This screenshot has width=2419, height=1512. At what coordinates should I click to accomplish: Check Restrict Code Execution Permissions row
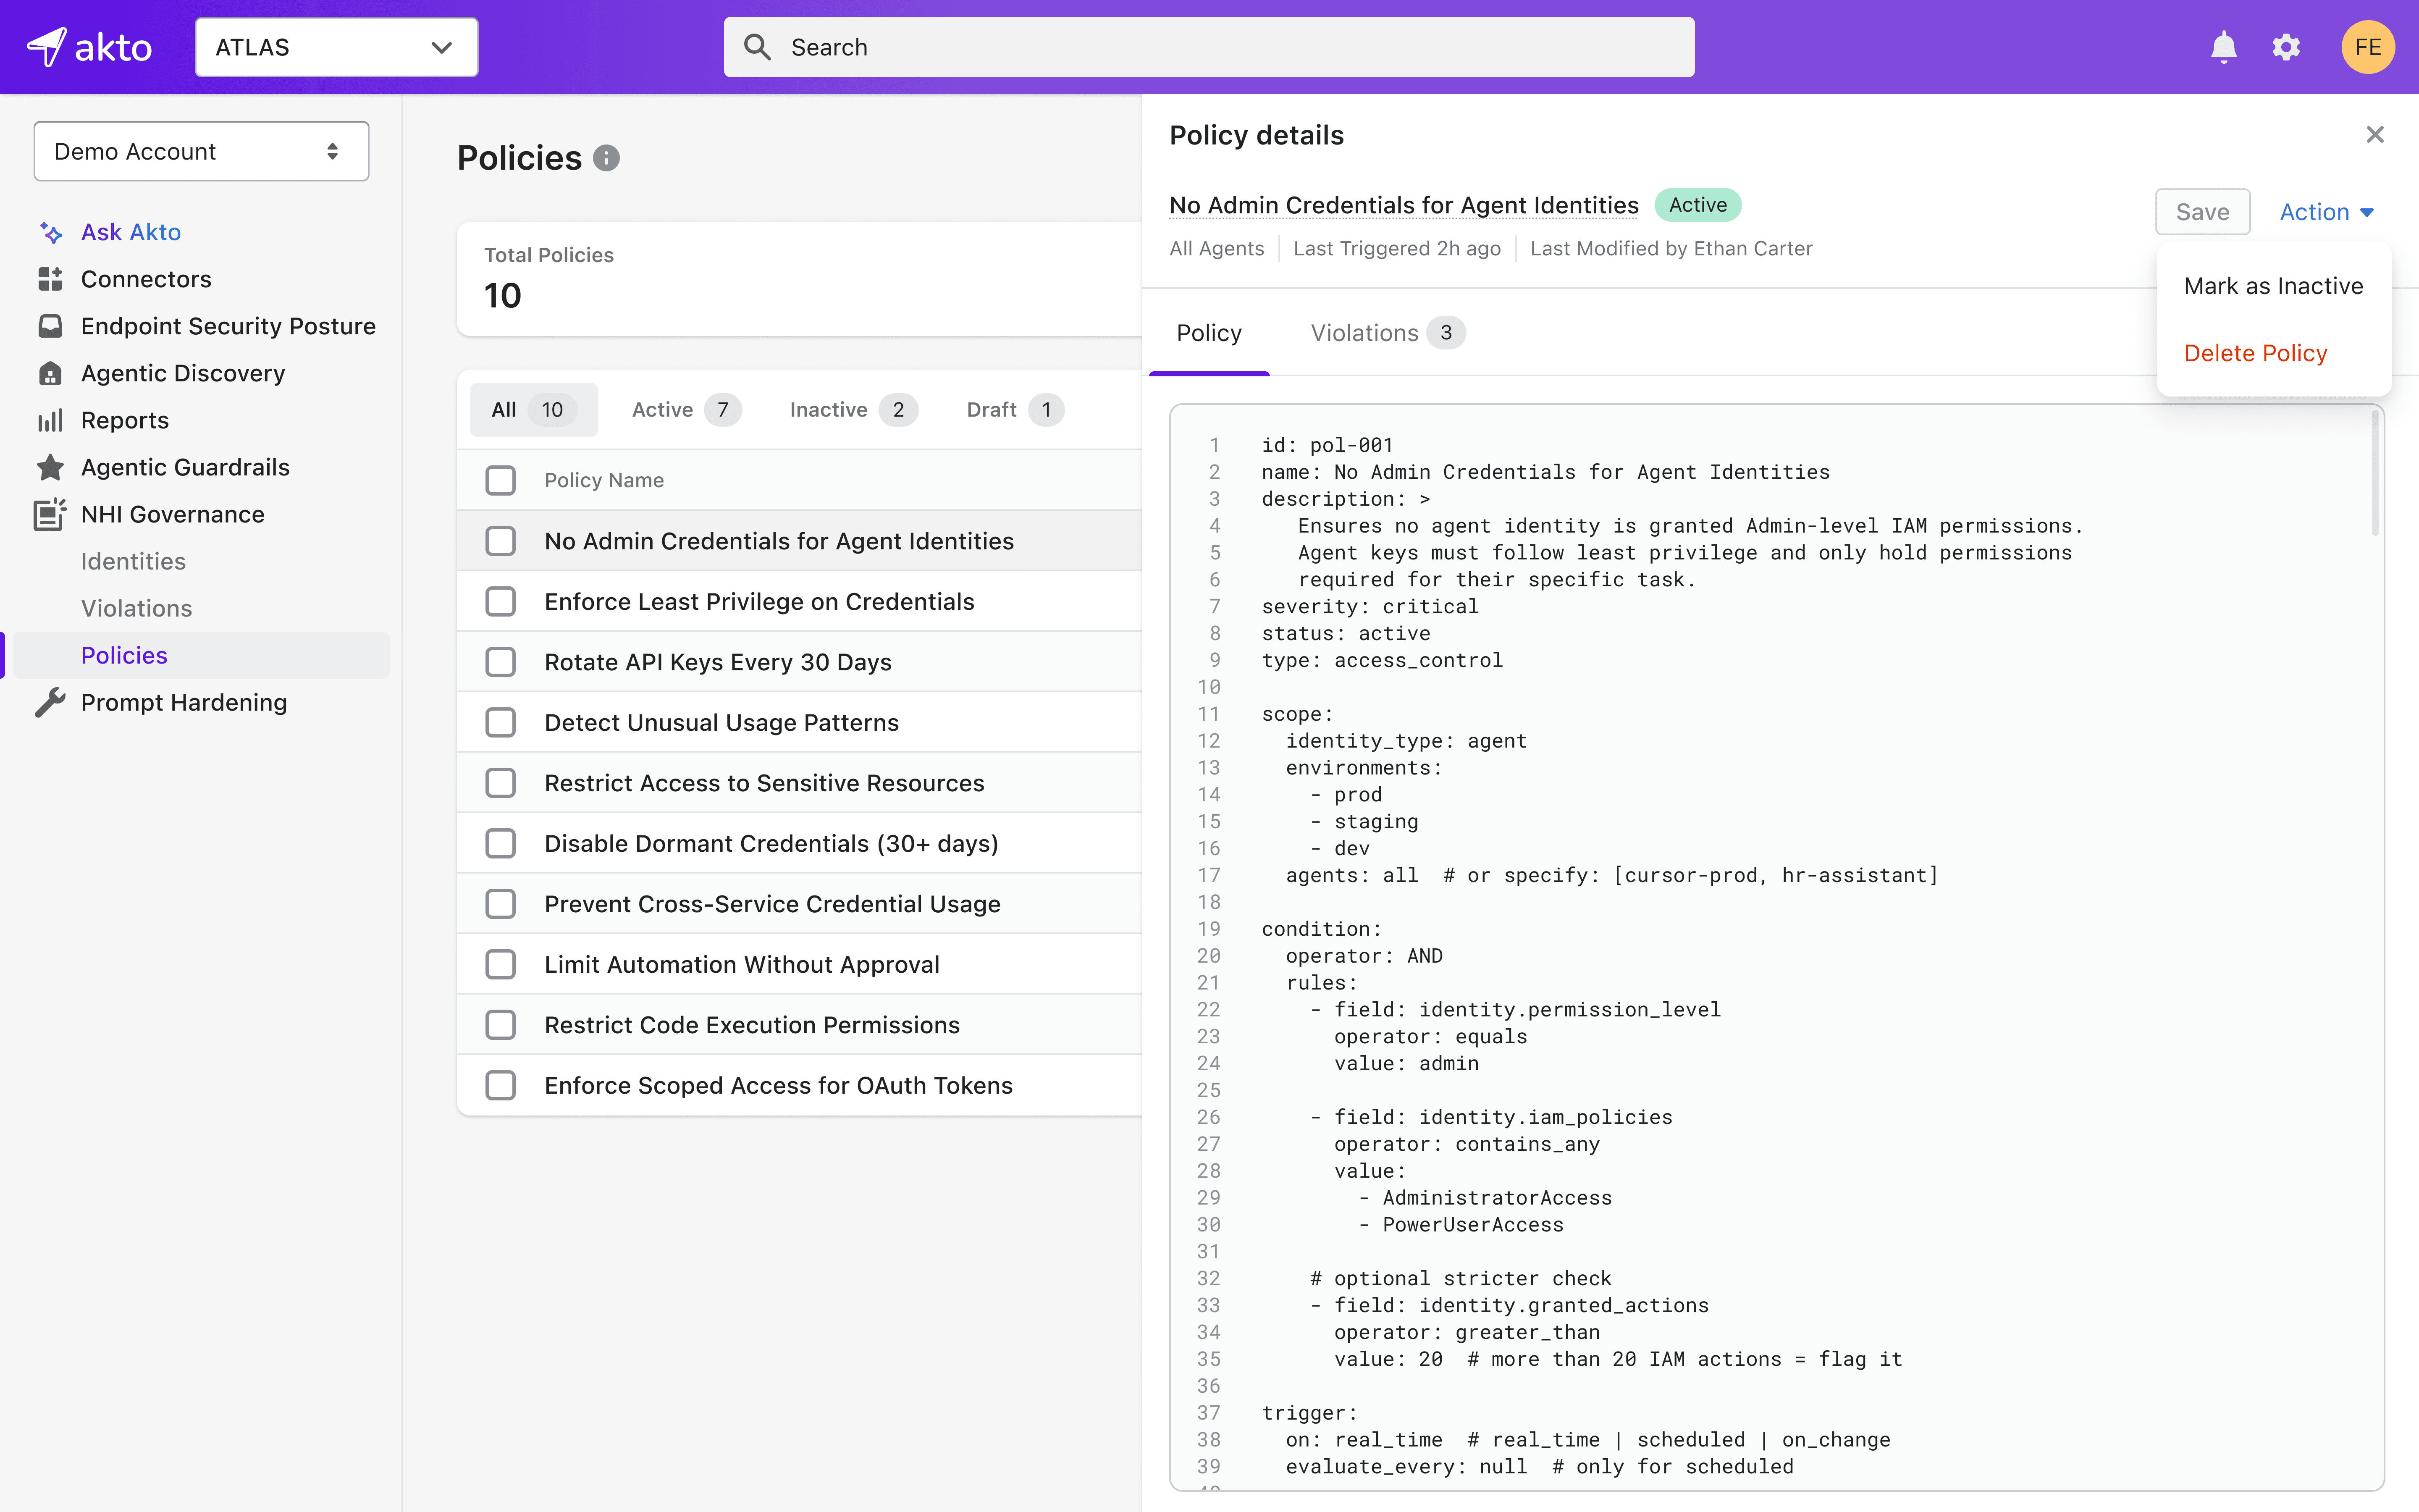pos(500,1025)
